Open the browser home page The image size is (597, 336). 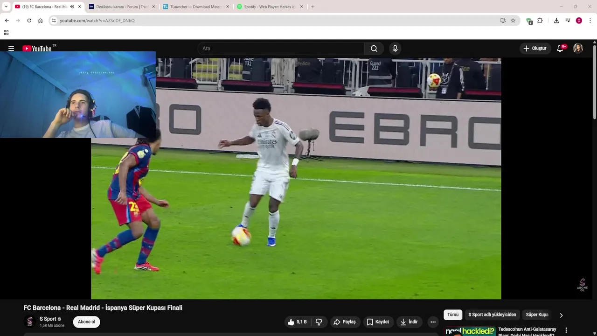pos(40,21)
